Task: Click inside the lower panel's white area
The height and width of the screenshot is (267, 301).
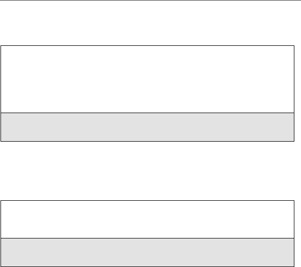Action: point(147,219)
